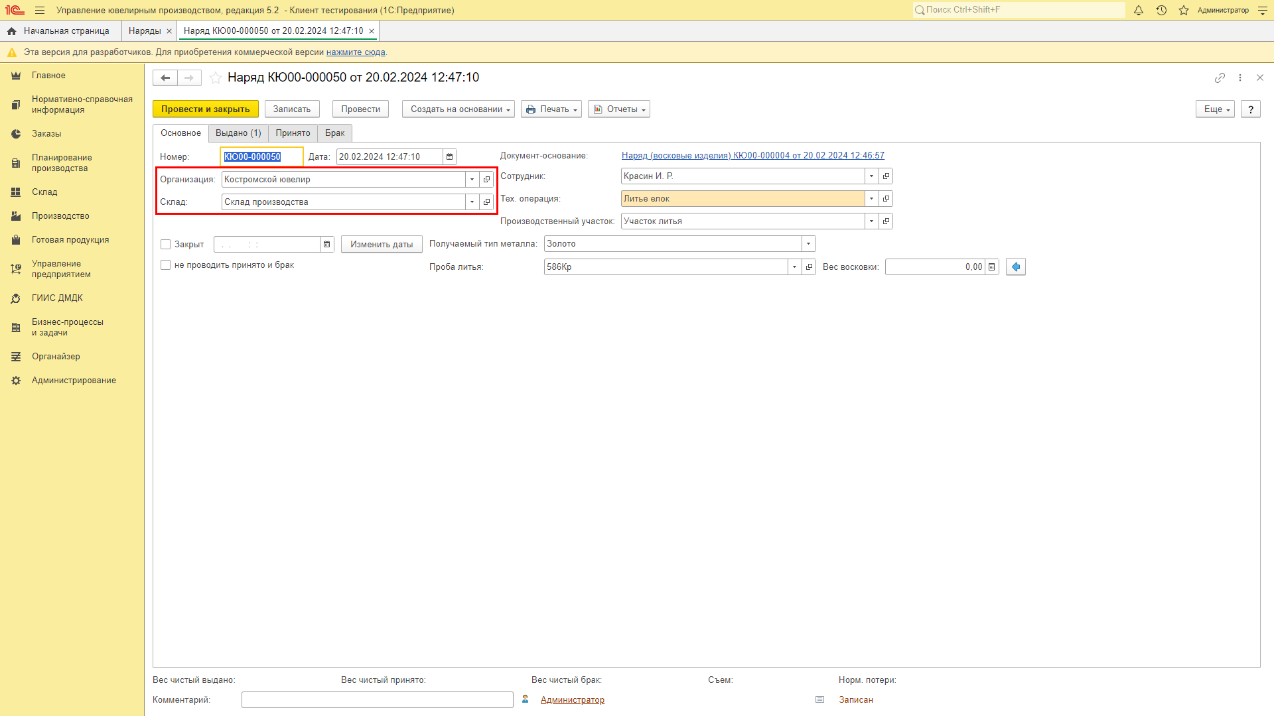Expand the Организация dropdown list
1274x716 pixels.
pyautogui.click(x=472, y=180)
